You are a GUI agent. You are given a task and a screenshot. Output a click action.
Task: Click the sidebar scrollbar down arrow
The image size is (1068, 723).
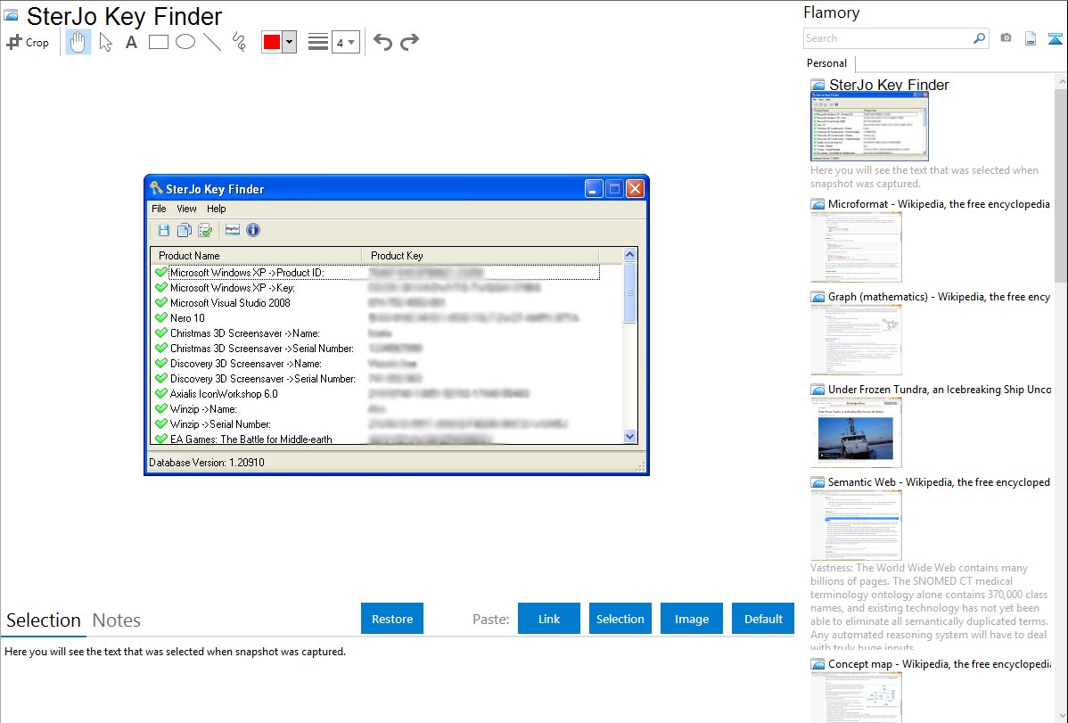click(x=1061, y=716)
